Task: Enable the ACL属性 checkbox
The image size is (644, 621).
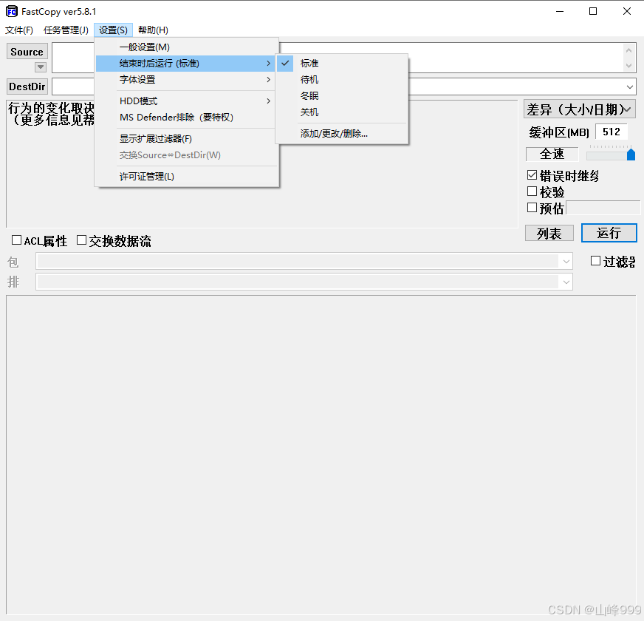Action: 16,240
